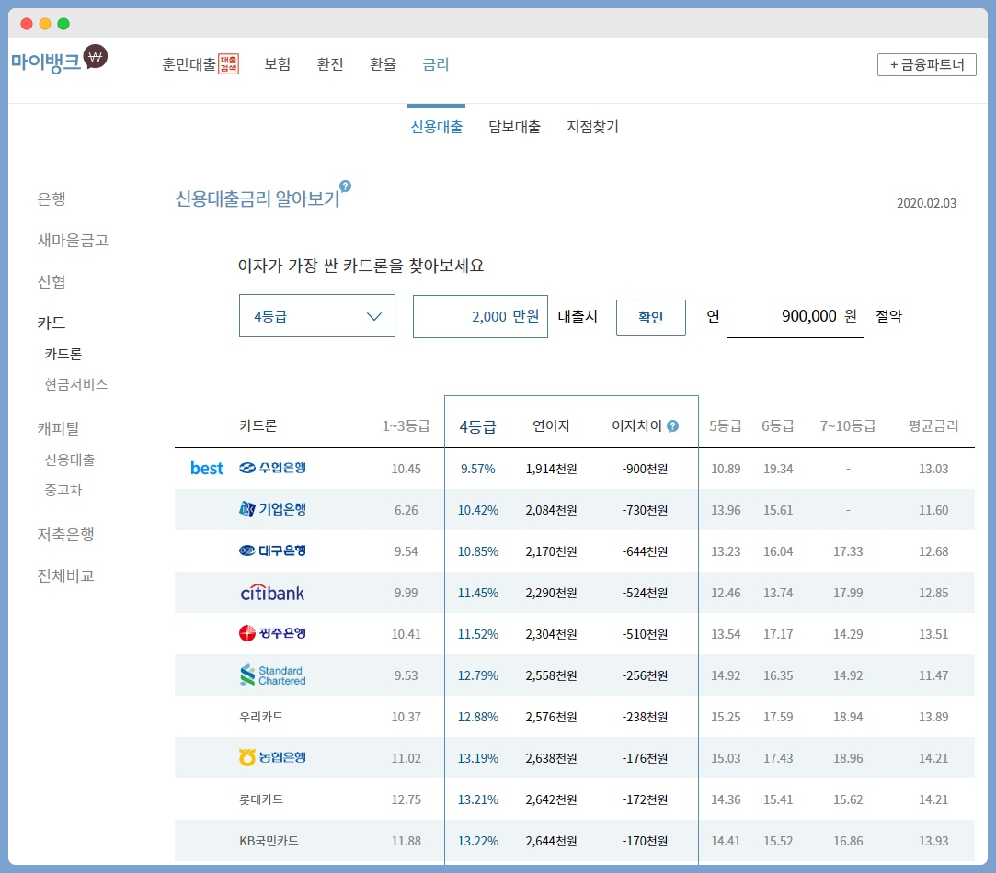Viewport: 996px width, 873px height.
Task: Open 현금서비스 sidebar sub-item
Action: click(x=75, y=384)
